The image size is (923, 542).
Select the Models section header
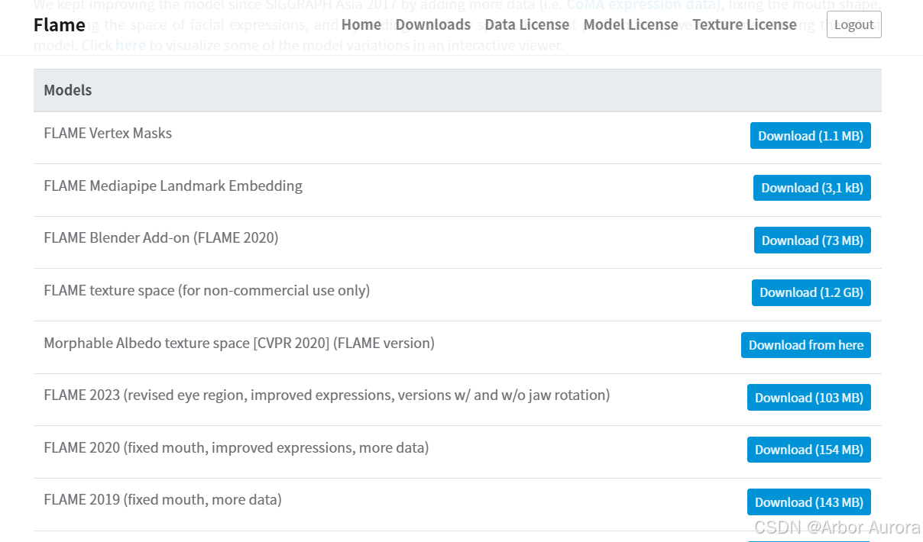point(68,90)
